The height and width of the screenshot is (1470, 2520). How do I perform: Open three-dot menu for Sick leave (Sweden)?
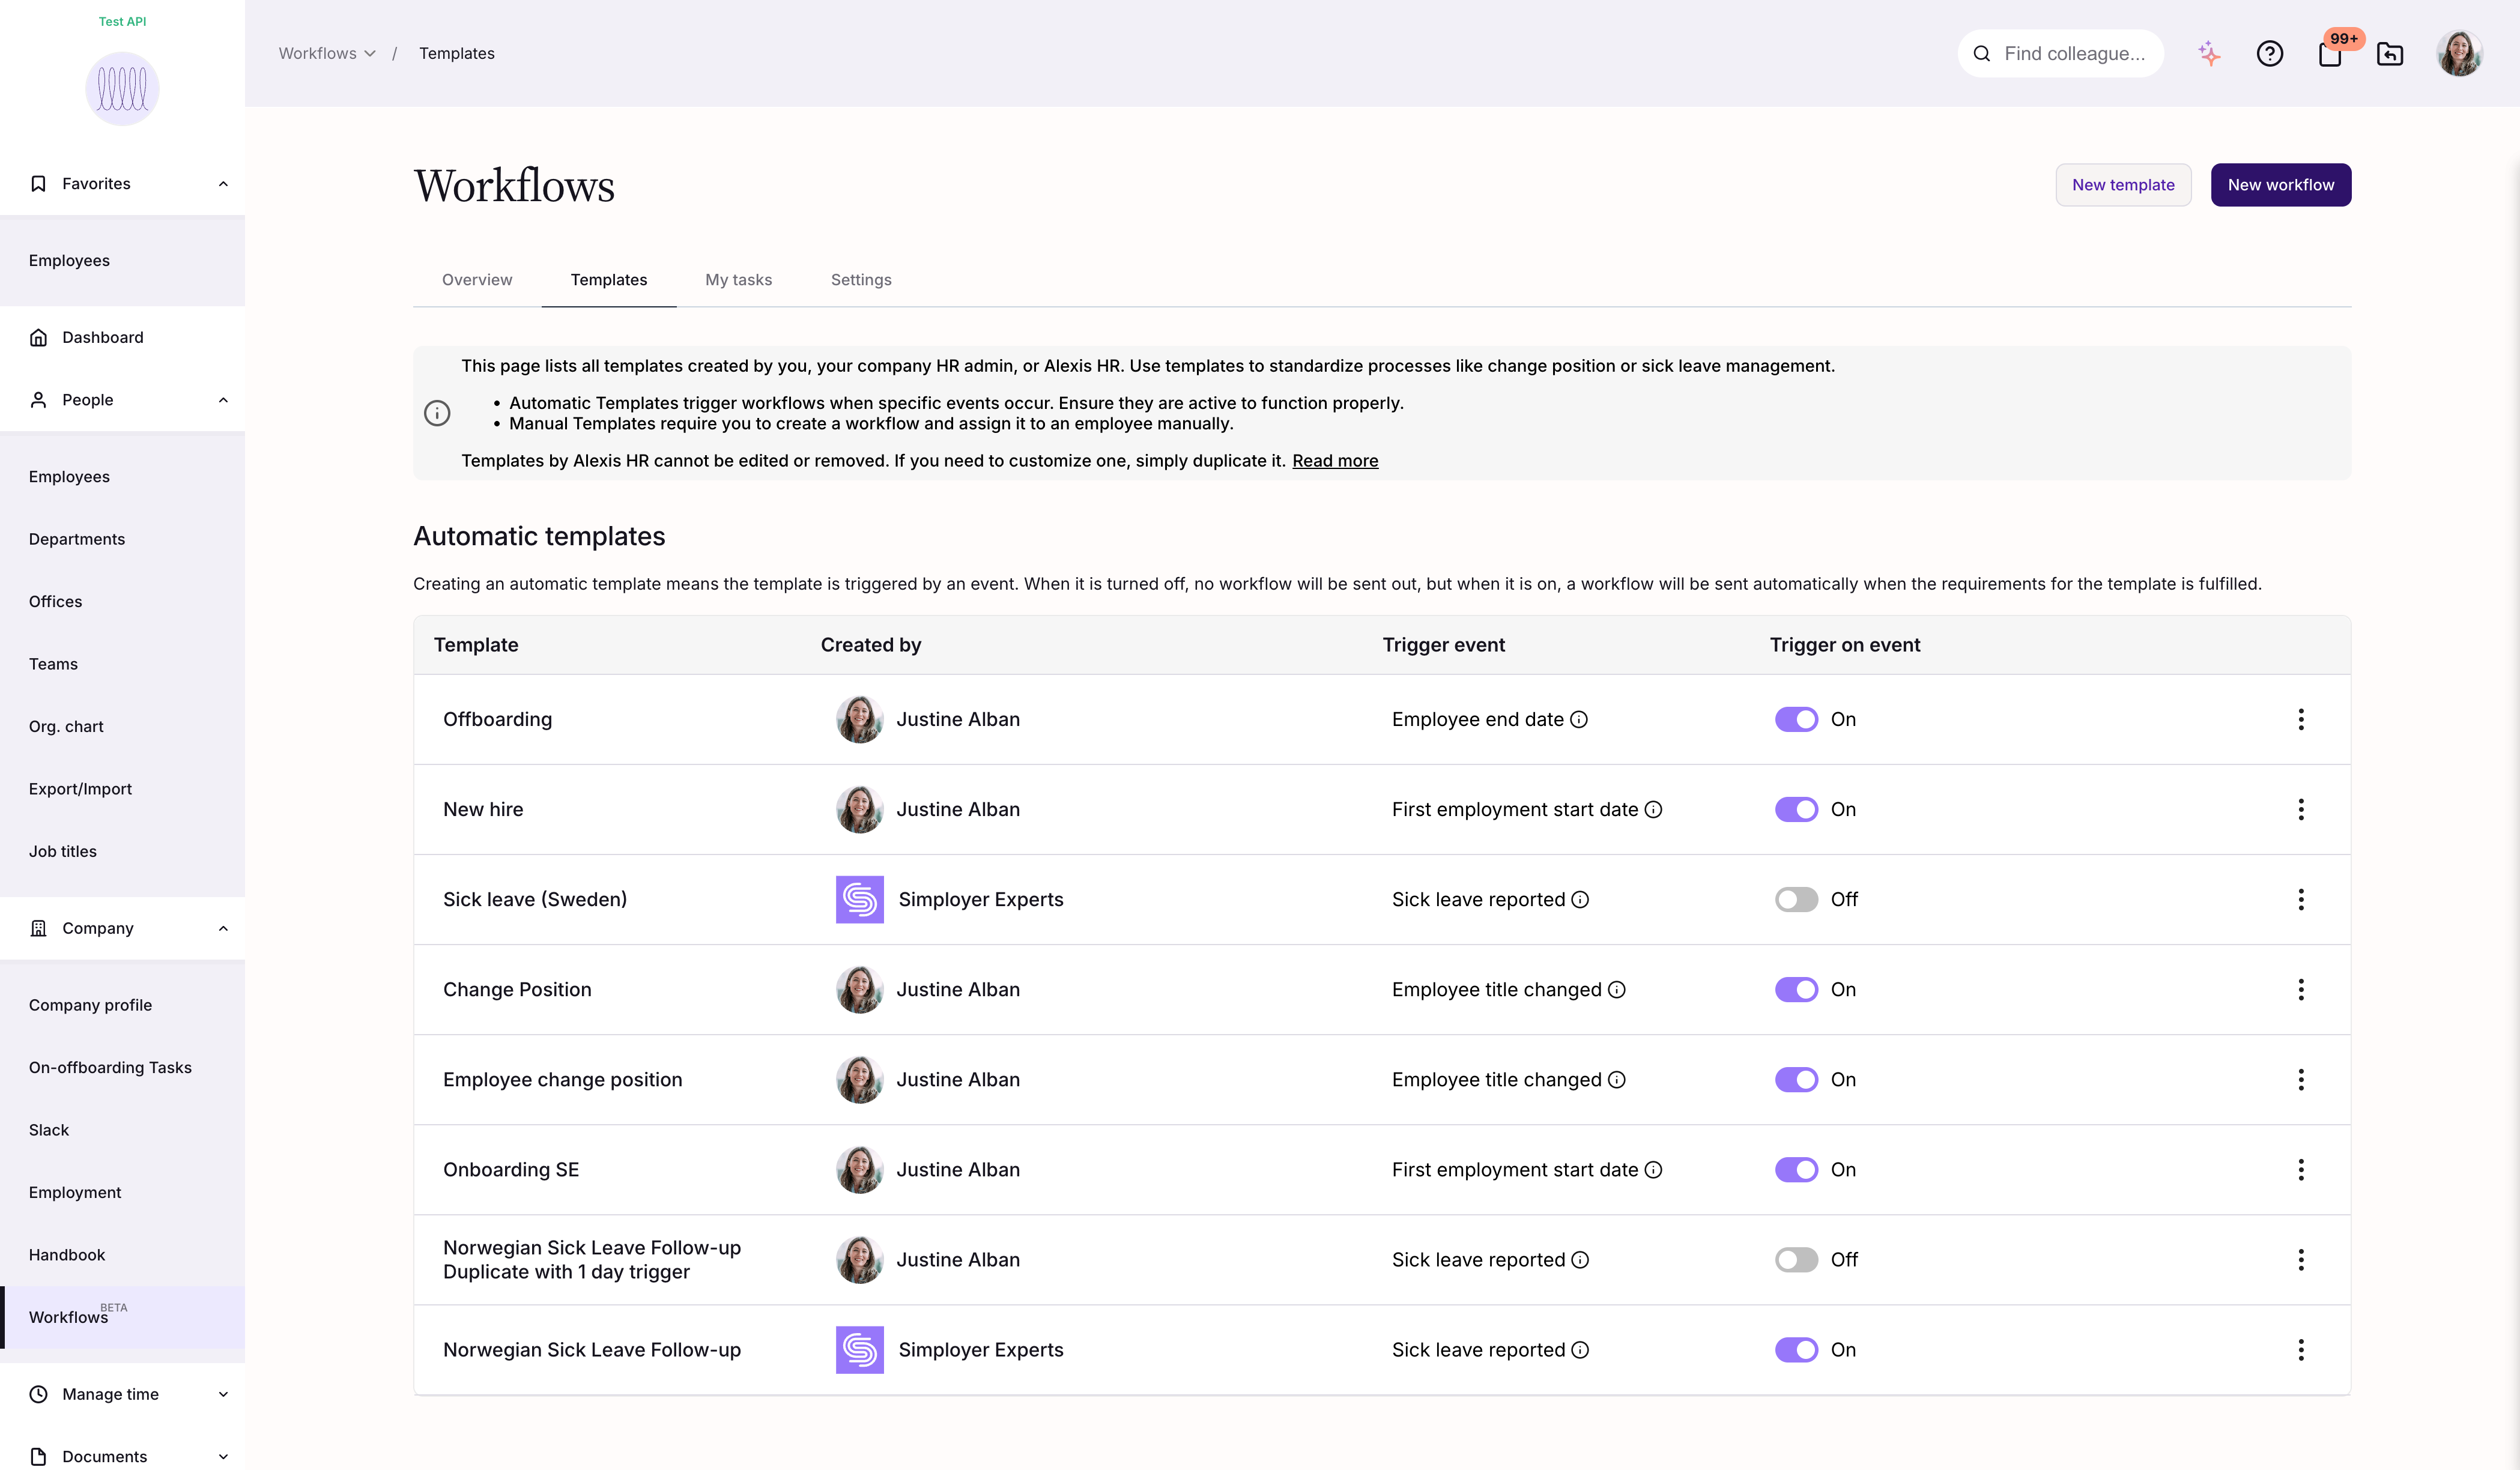[x=2301, y=900]
